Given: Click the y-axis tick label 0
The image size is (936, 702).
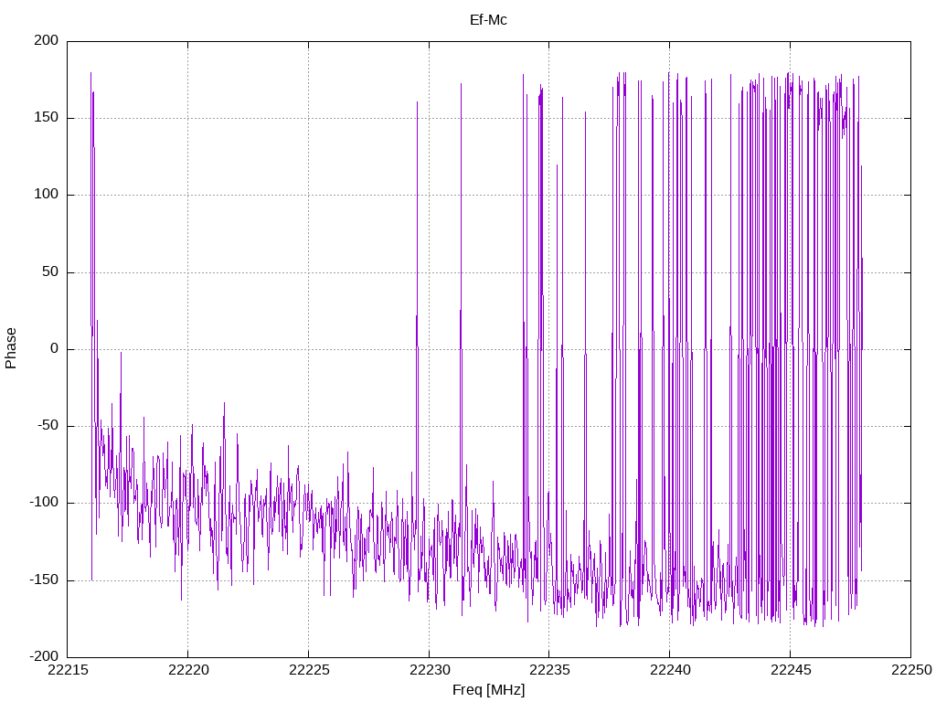Looking at the screenshot, I should 54,348.
